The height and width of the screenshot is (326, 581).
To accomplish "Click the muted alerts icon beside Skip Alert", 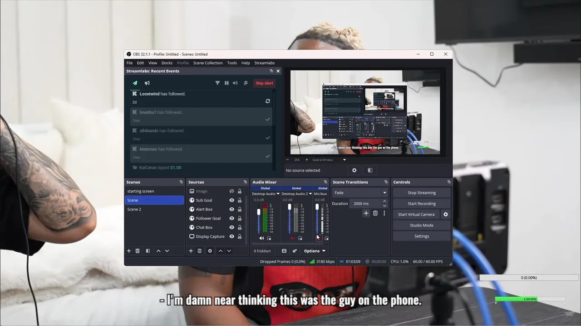I will pyautogui.click(x=246, y=83).
